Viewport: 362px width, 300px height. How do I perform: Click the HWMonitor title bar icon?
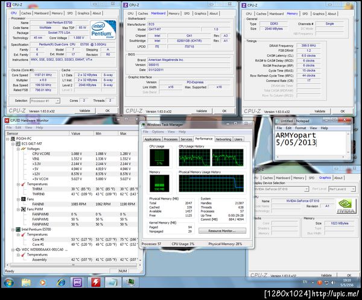7,120
